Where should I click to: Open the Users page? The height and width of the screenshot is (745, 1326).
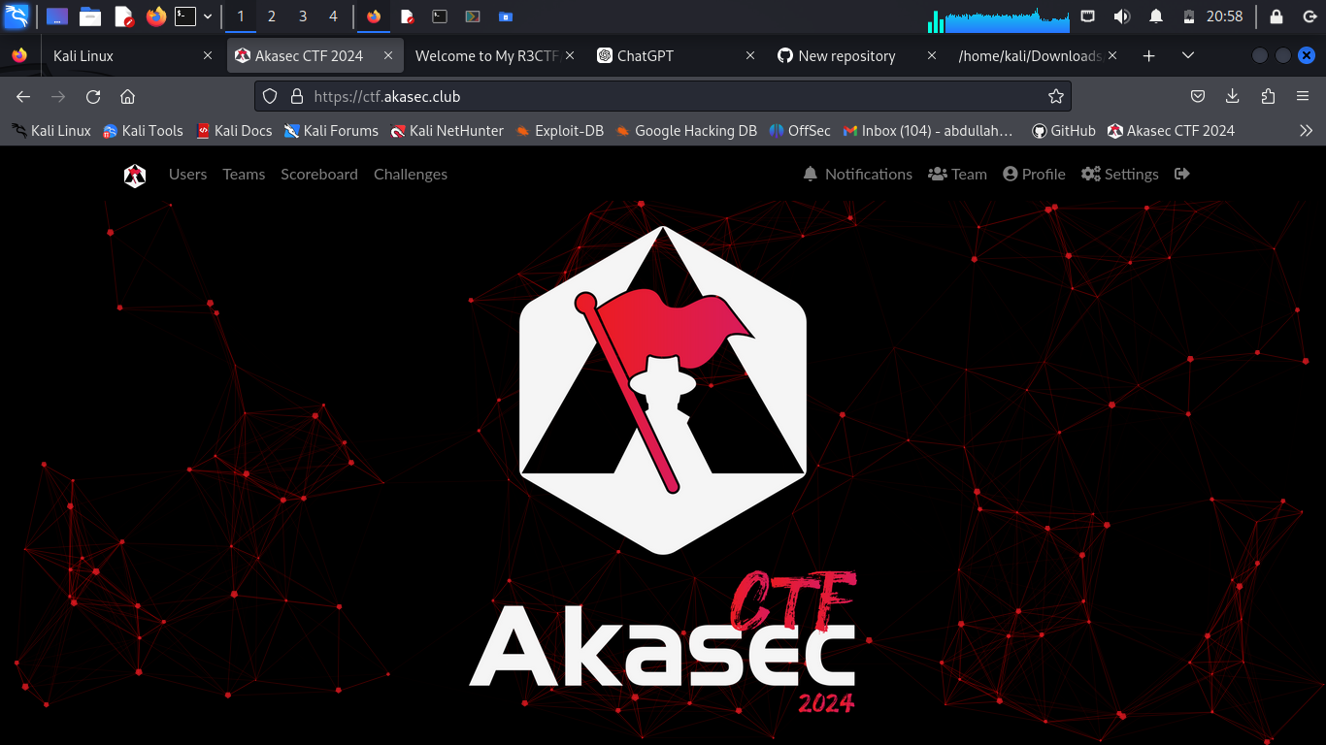tap(187, 175)
